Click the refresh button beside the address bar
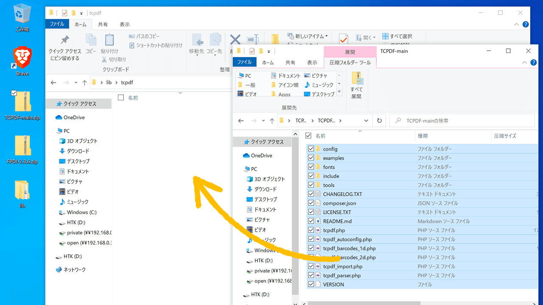The height and width of the screenshot is (305, 543). [x=379, y=120]
